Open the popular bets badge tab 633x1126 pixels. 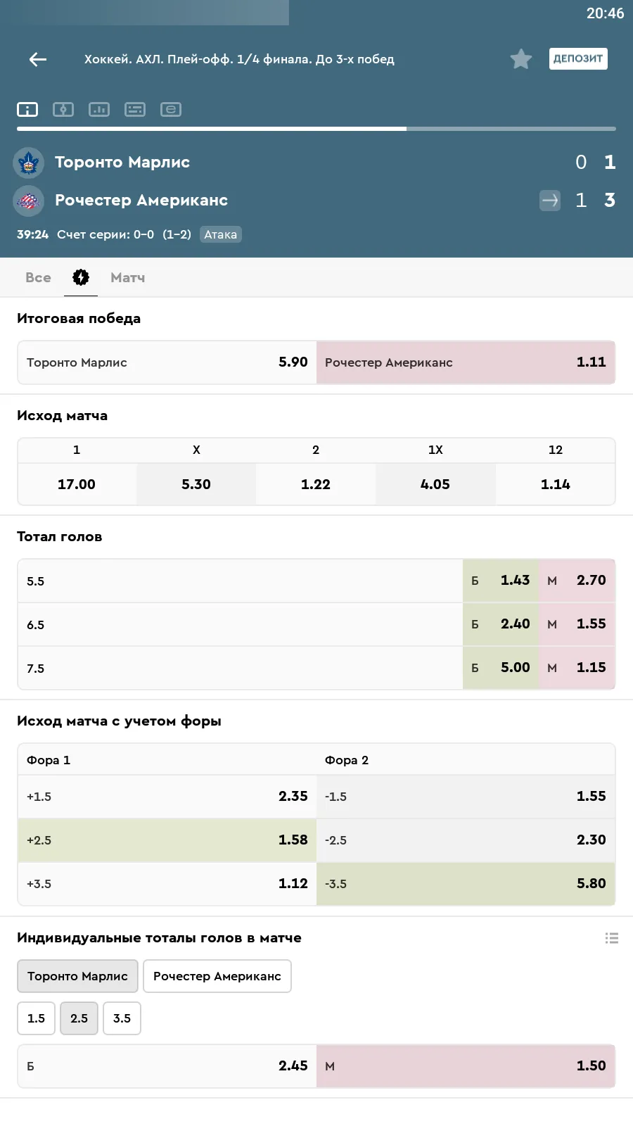point(81,277)
